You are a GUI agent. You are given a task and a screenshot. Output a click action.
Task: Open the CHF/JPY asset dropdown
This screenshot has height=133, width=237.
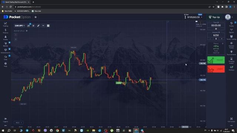[20, 25]
